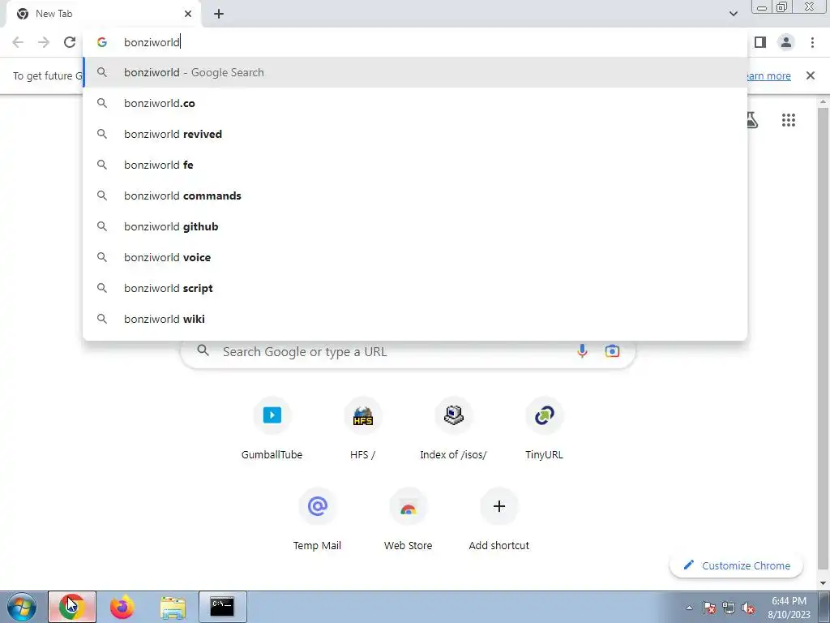Viewport: 830px width, 623px height.
Task: Choose the 'bonziworld script' suggestion
Action: pos(415,288)
